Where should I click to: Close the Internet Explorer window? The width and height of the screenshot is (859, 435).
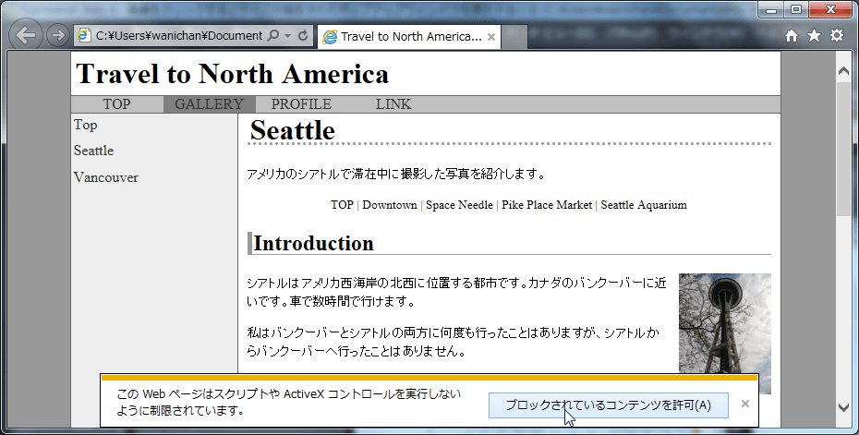tap(830, 9)
